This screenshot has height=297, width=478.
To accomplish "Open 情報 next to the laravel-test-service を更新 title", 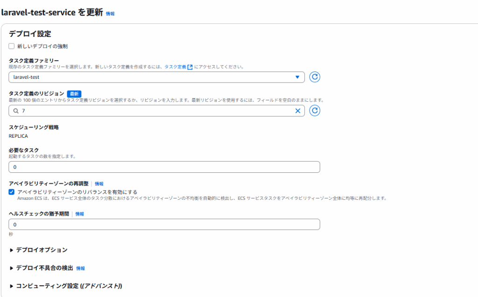I will pyautogui.click(x=110, y=14).
